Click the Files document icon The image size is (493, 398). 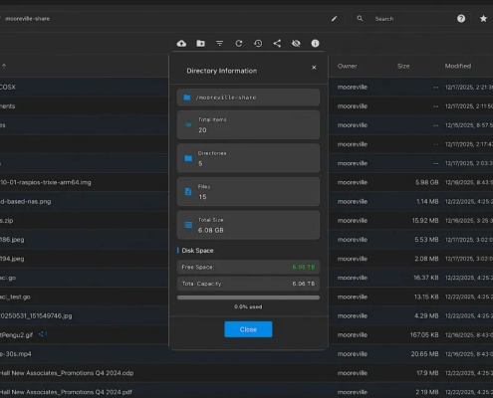(x=188, y=192)
